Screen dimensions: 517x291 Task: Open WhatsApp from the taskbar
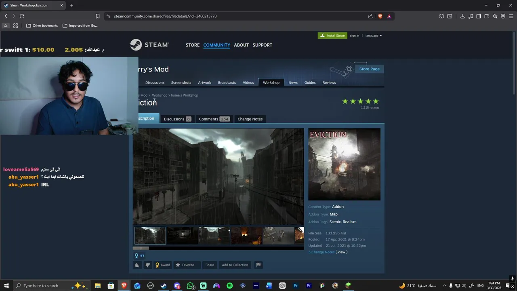[x=190, y=286]
